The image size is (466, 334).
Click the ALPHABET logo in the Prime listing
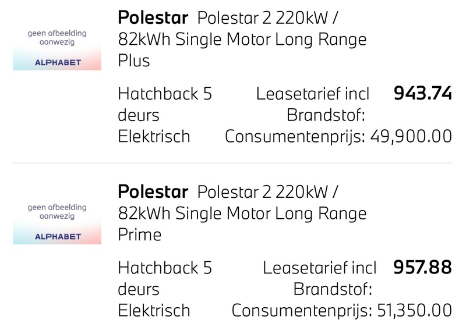(57, 237)
